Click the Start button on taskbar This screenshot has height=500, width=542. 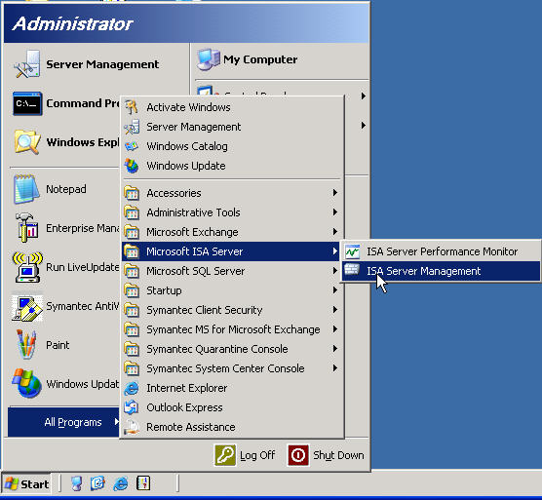[26, 484]
